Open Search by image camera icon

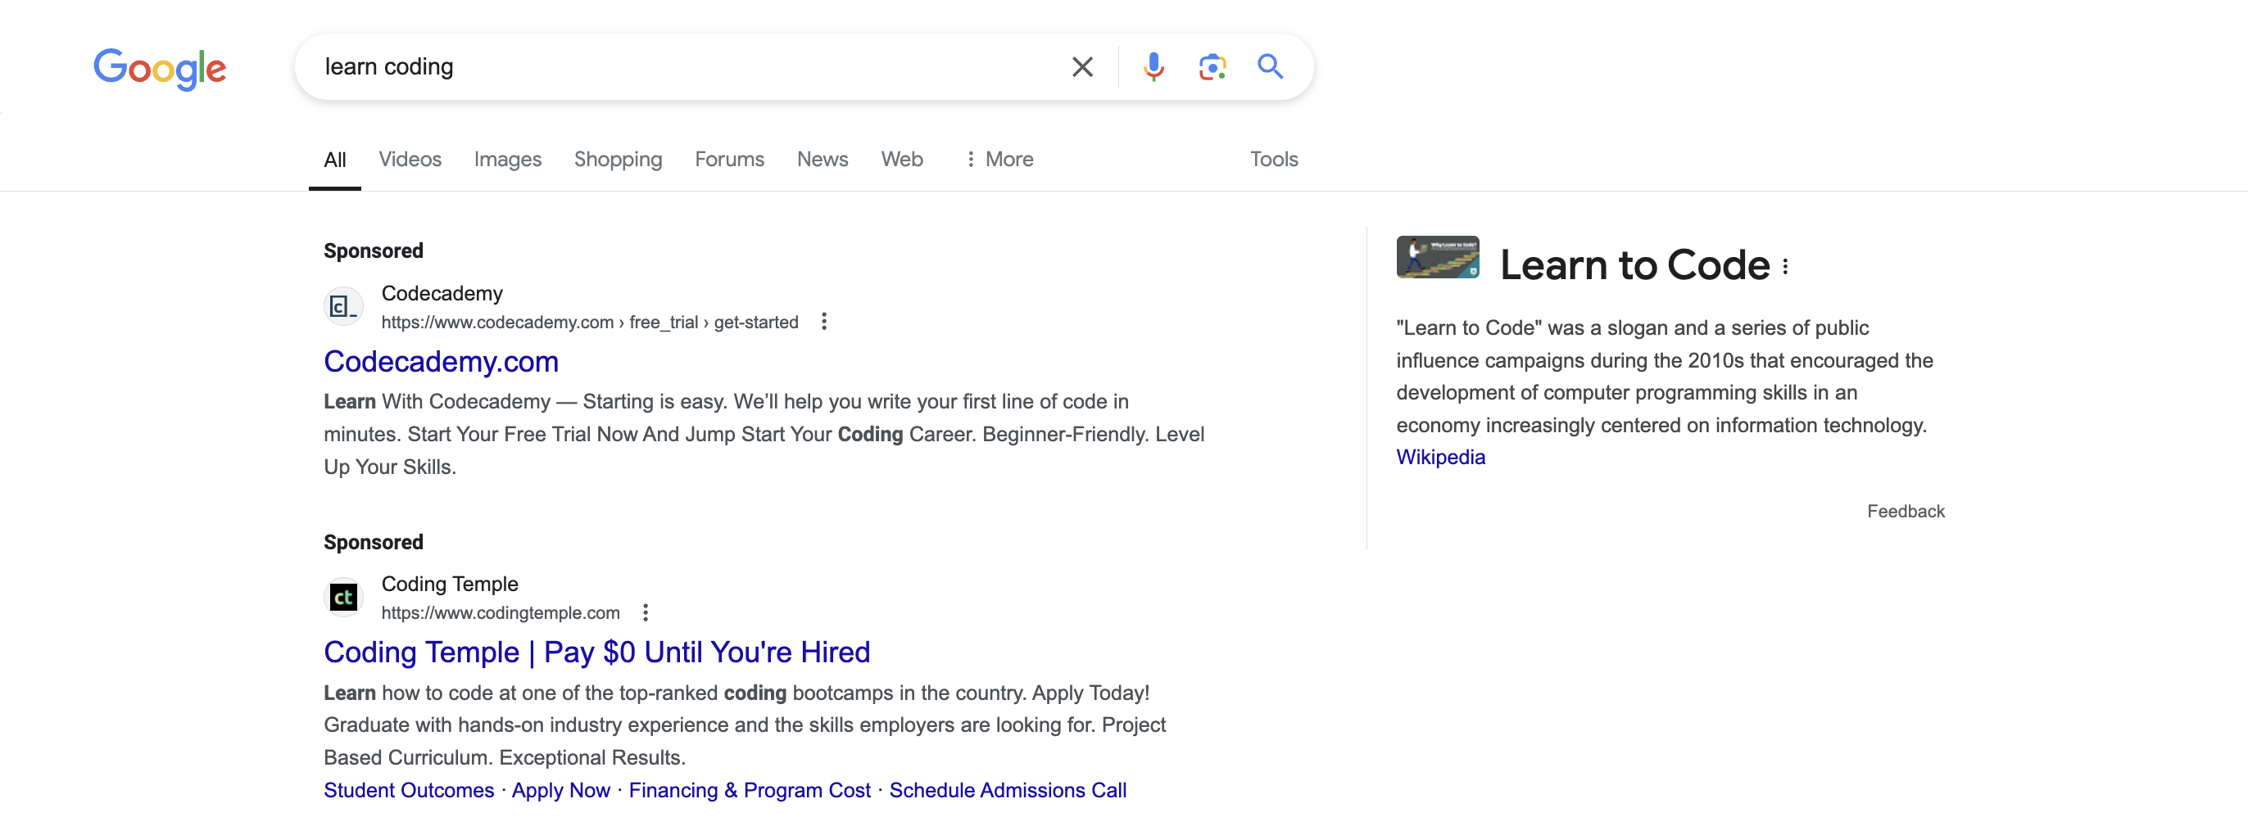click(x=1212, y=67)
